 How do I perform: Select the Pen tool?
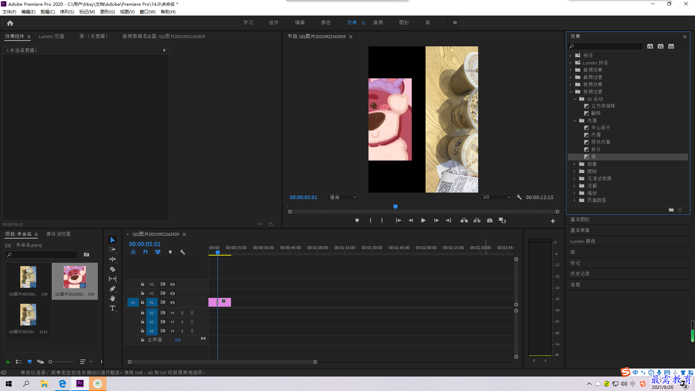tap(113, 289)
